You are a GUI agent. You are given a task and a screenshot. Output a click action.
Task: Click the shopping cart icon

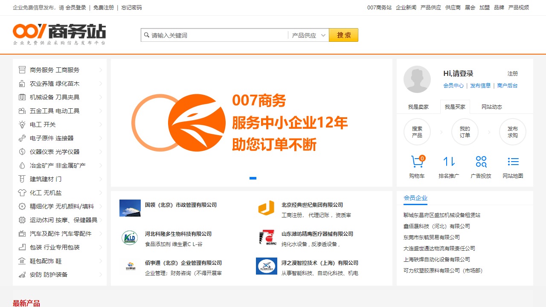417,162
